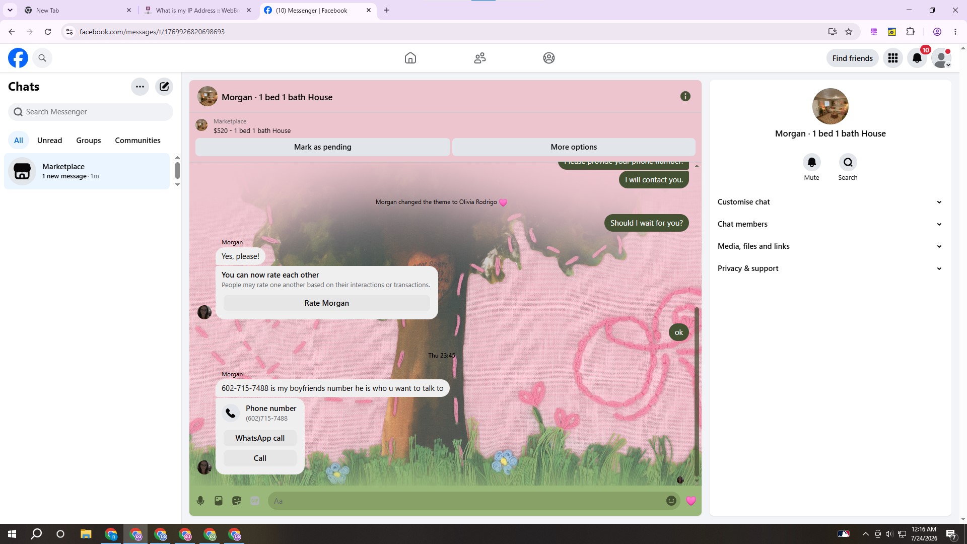Open the $520 Marketplace listing link
The width and height of the screenshot is (967, 544).
[x=252, y=131]
